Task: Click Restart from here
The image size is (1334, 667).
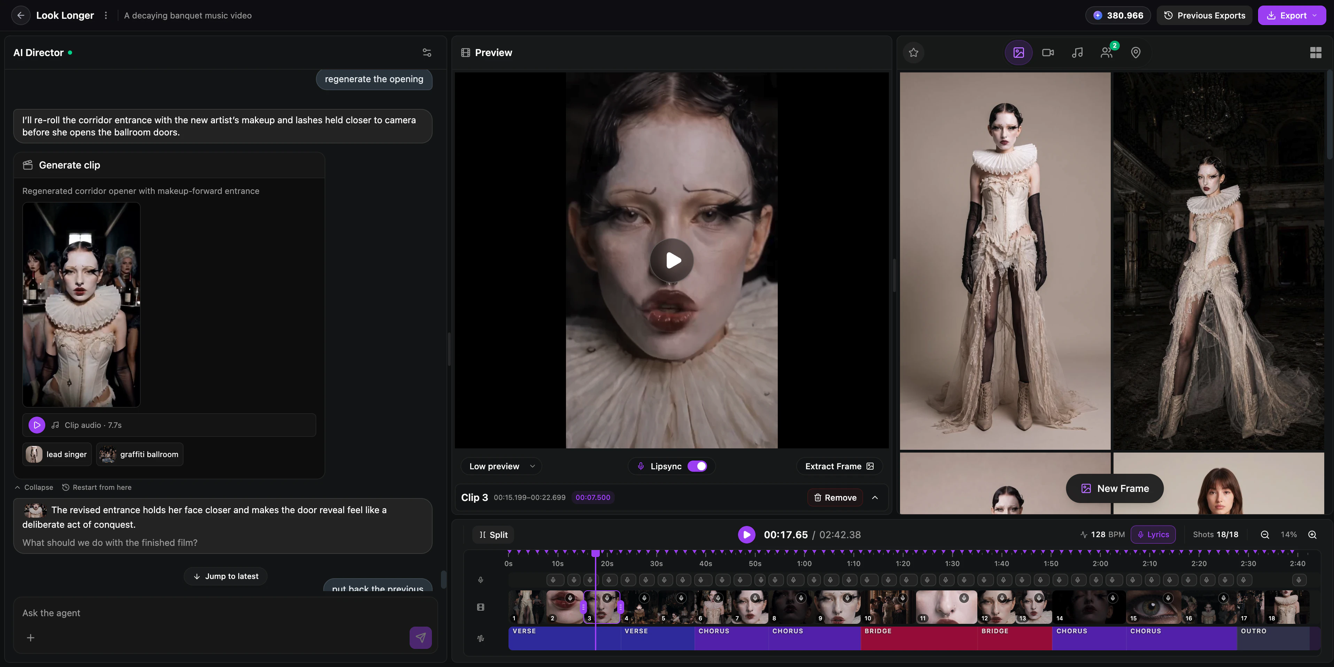Action: click(x=97, y=487)
